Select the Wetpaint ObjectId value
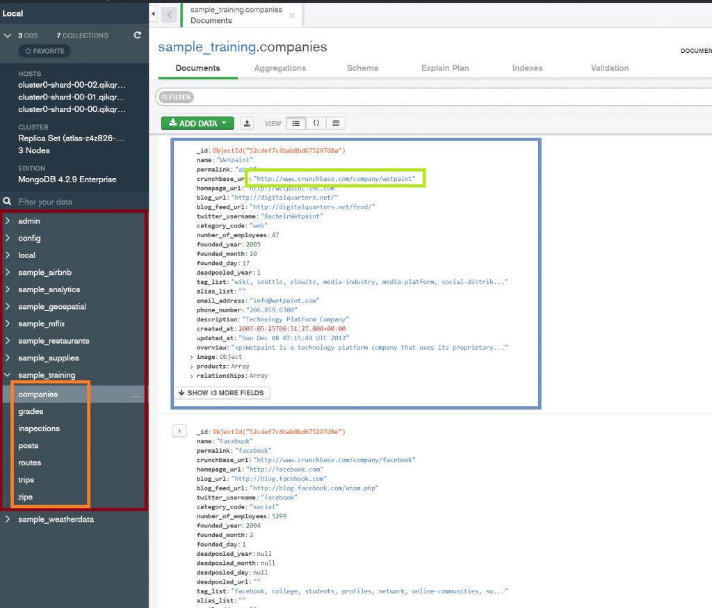The height and width of the screenshot is (608, 712). 279,150
